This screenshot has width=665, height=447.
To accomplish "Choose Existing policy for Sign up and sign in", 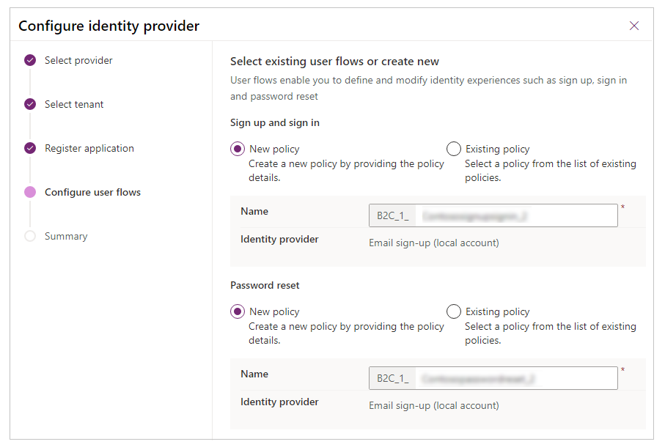I will pos(453,149).
